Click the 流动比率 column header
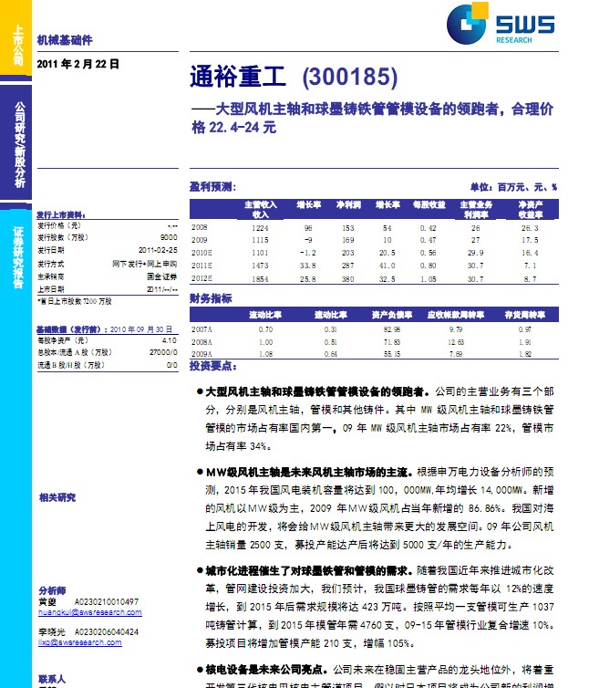The width and height of the screenshot is (589, 688). tap(265, 315)
